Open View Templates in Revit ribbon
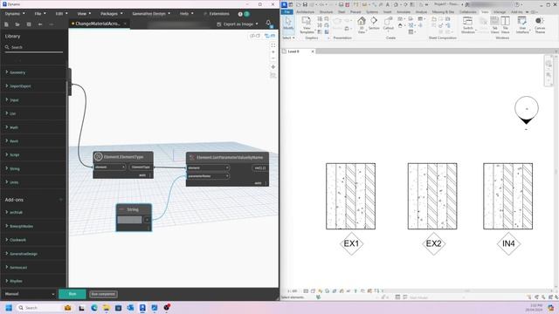The width and height of the screenshot is (559, 314). click(307, 25)
